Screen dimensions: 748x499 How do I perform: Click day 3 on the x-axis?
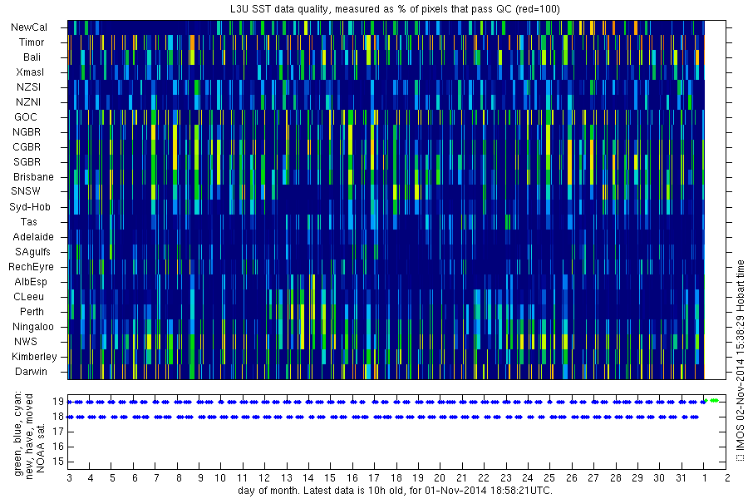click(x=69, y=478)
